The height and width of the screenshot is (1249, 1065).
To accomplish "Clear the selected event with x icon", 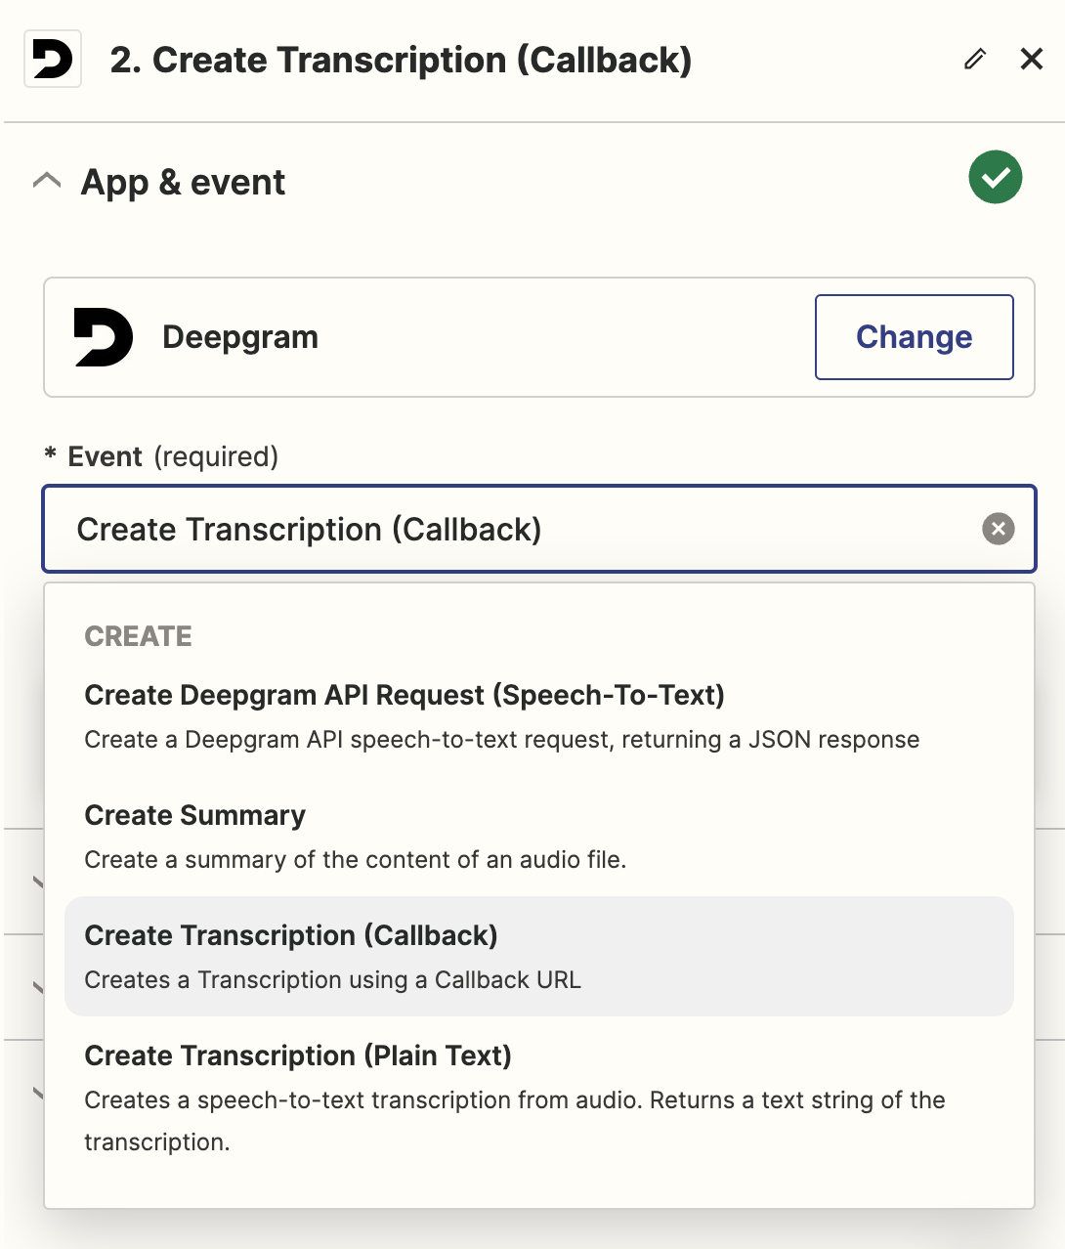I will pyautogui.click(x=998, y=529).
